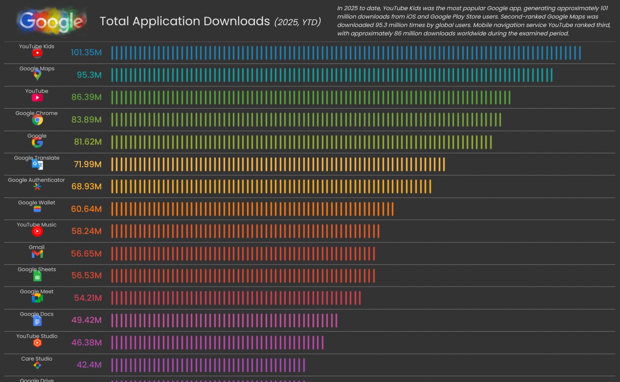
Task: Select the Google Maps pin icon
Action: [37, 75]
